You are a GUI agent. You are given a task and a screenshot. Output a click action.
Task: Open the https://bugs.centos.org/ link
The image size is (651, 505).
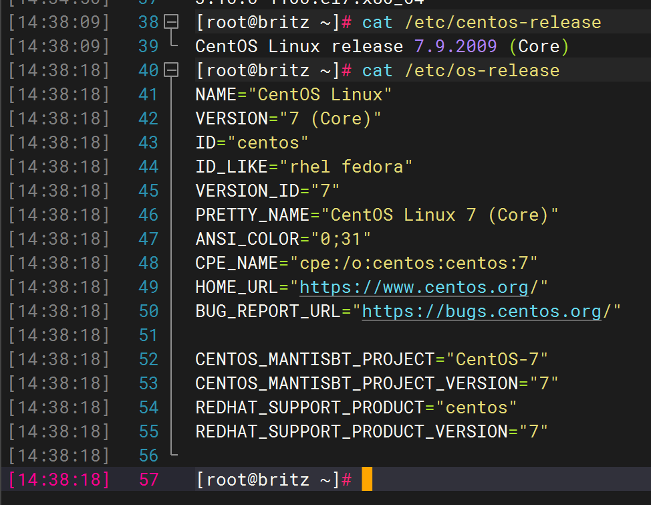(x=482, y=311)
